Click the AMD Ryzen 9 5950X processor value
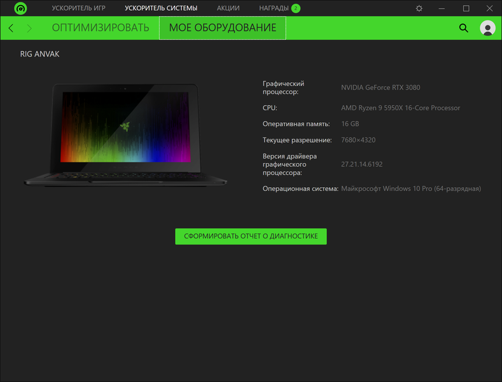 [400, 108]
